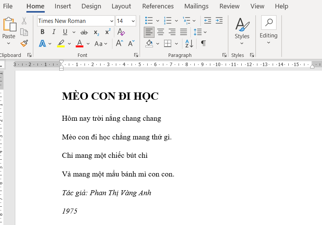Click the Copy icon in Clipboard
The width and height of the screenshot is (322, 225).
click(x=24, y=32)
